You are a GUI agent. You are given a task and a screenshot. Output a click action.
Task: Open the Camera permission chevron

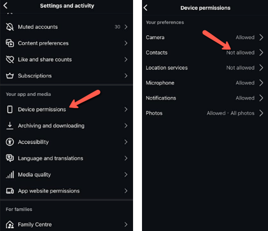261,37
